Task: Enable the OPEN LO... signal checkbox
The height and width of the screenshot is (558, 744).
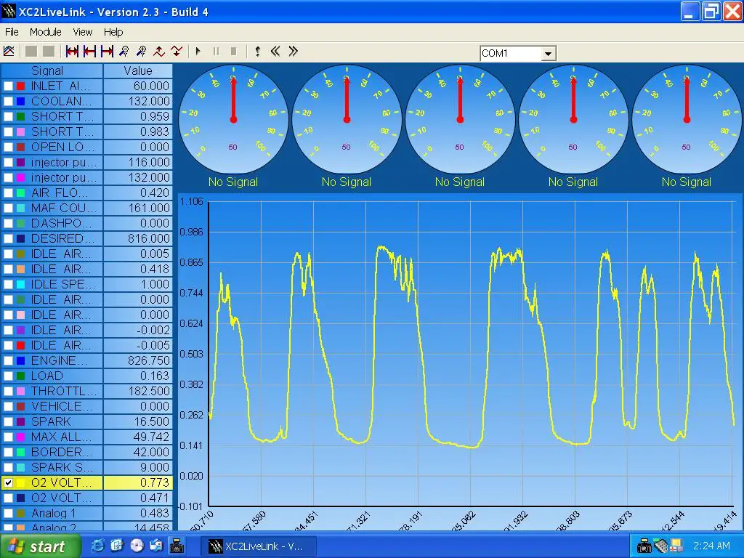Action: click(8, 147)
